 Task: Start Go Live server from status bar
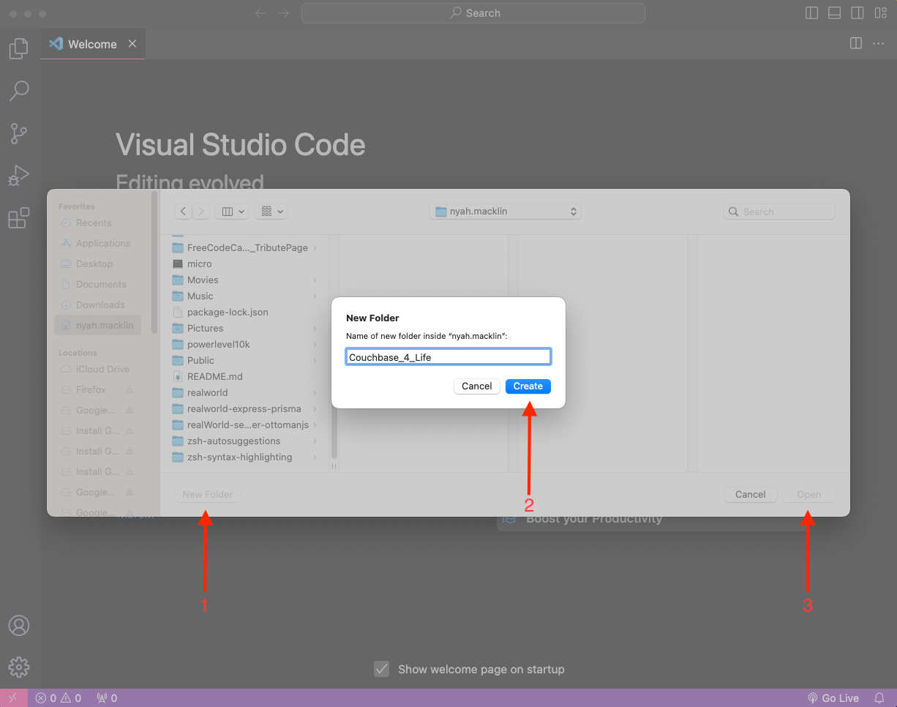tap(833, 697)
